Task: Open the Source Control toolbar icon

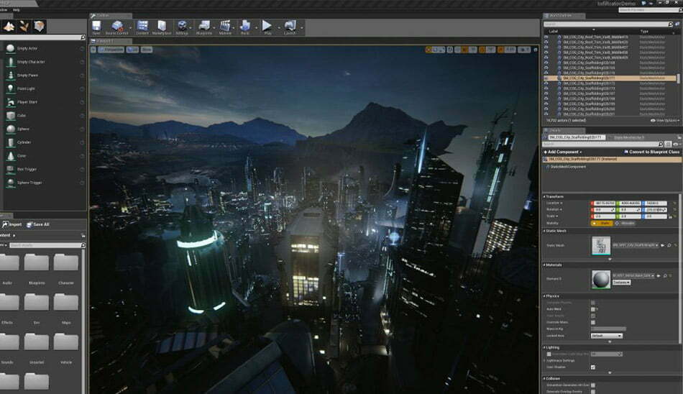Action: pos(116,26)
